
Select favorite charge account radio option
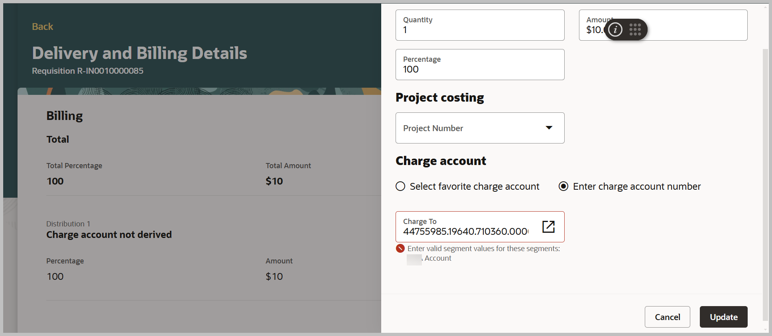point(400,187)
